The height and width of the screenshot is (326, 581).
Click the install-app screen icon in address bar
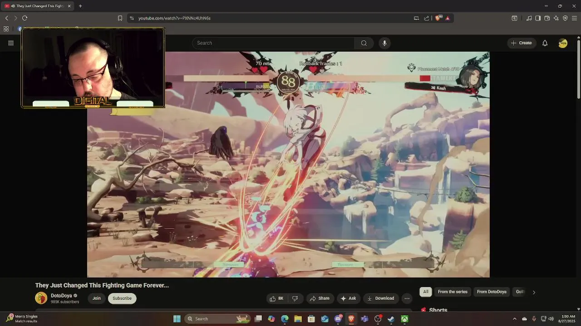(x=416, y=18)
